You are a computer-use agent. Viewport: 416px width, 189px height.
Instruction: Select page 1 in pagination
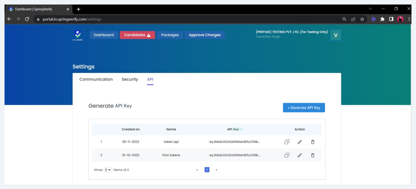click(207, 170)
